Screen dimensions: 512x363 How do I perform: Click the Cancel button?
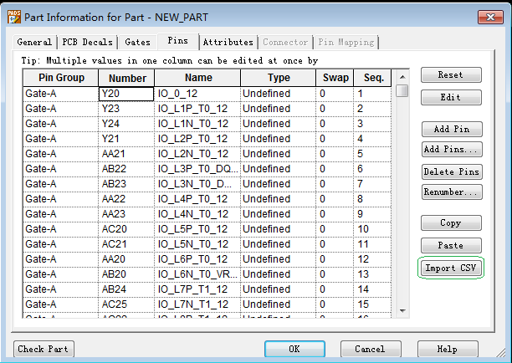(371, 350)
